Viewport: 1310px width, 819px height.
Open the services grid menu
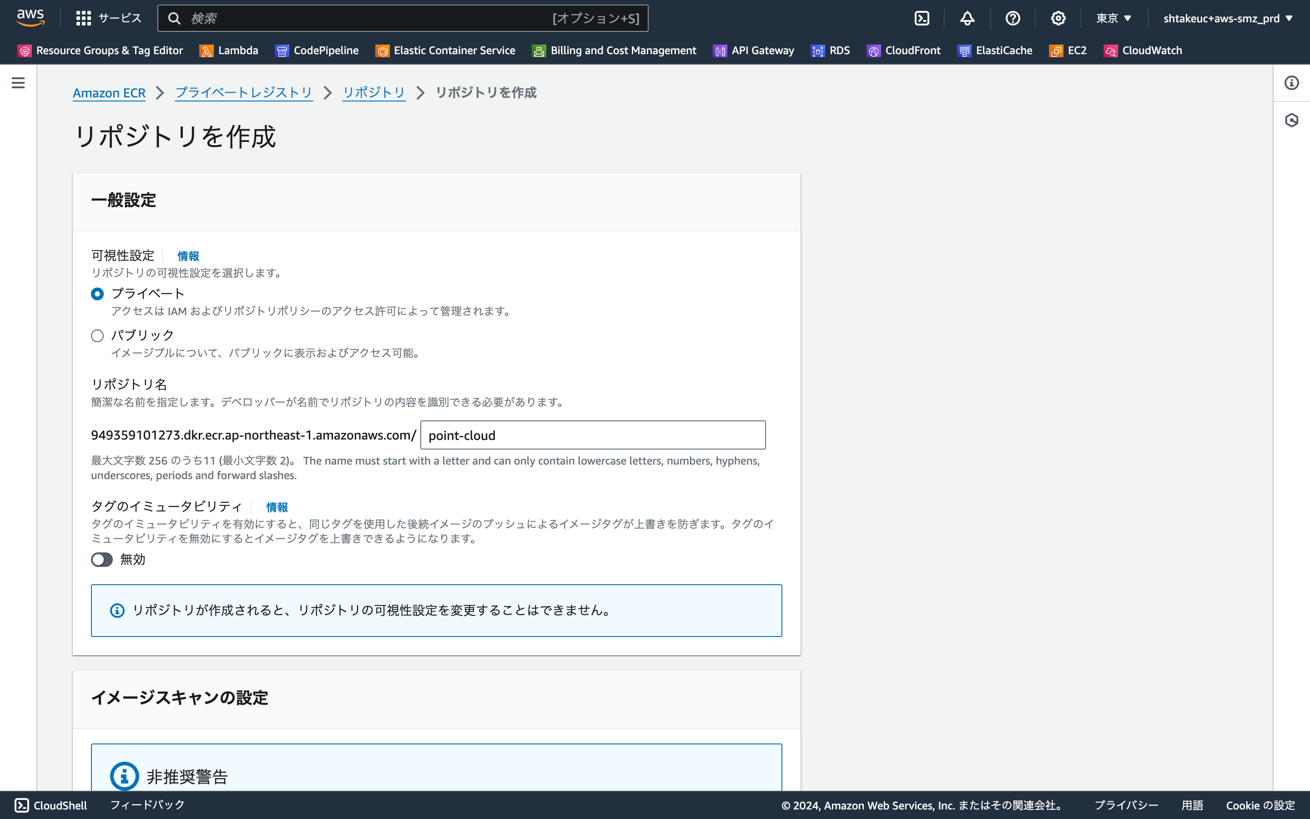83,18
